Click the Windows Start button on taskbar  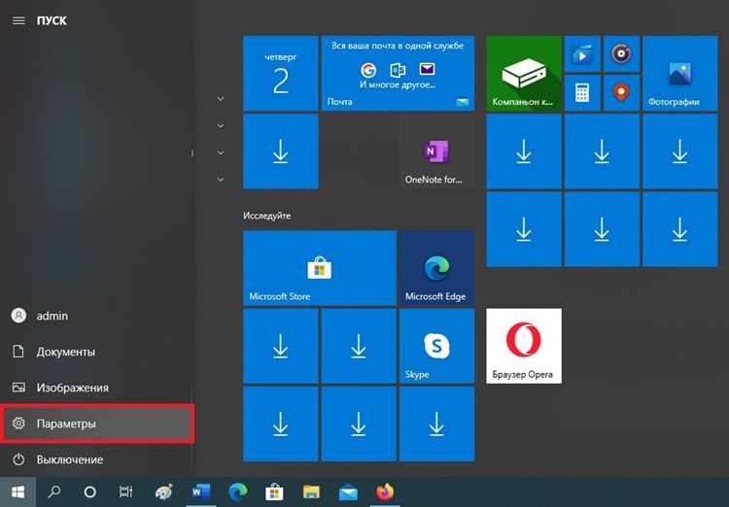click(x=17, y=491)
